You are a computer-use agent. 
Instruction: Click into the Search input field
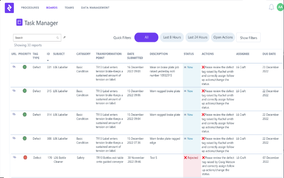pyautogui.click(x=35, y=38)
